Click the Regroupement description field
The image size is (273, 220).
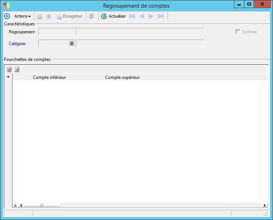tap(140, 32)
